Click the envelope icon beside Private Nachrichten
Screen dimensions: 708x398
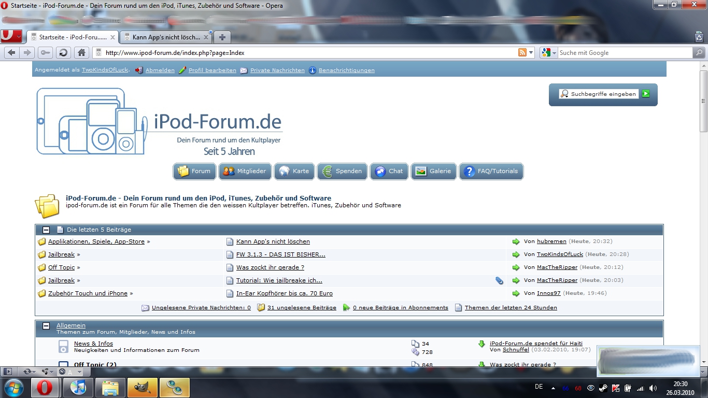[244, 70]
